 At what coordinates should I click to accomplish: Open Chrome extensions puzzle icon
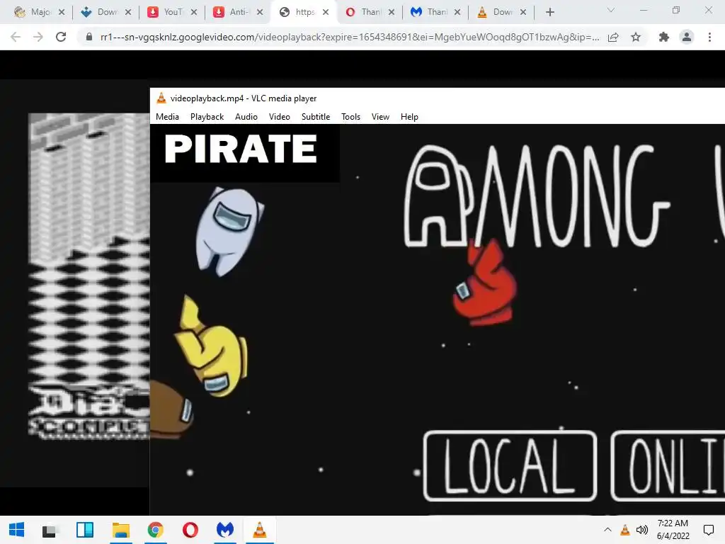[x=664, y=37]
